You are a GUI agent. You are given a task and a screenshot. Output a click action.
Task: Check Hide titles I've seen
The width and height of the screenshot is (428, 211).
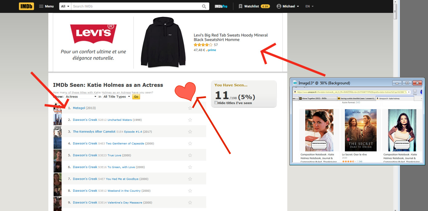(x=216, y=103)
